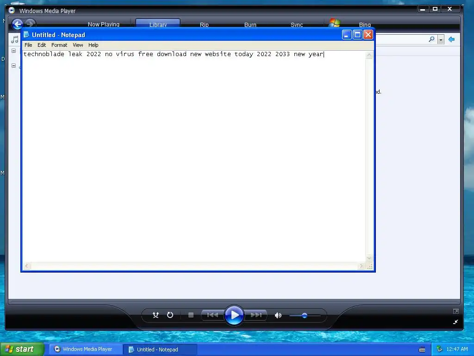Screen dimensions: 474x356
Task: Open the Now Playing tab
Action: 103,24
